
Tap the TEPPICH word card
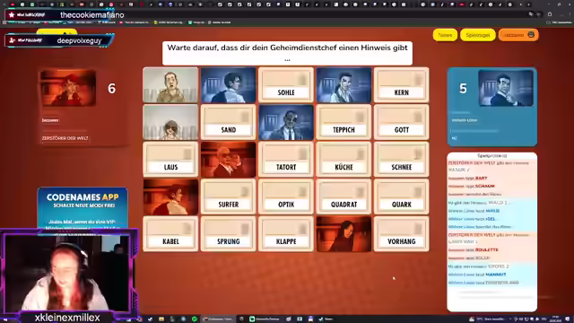(344, 122)
